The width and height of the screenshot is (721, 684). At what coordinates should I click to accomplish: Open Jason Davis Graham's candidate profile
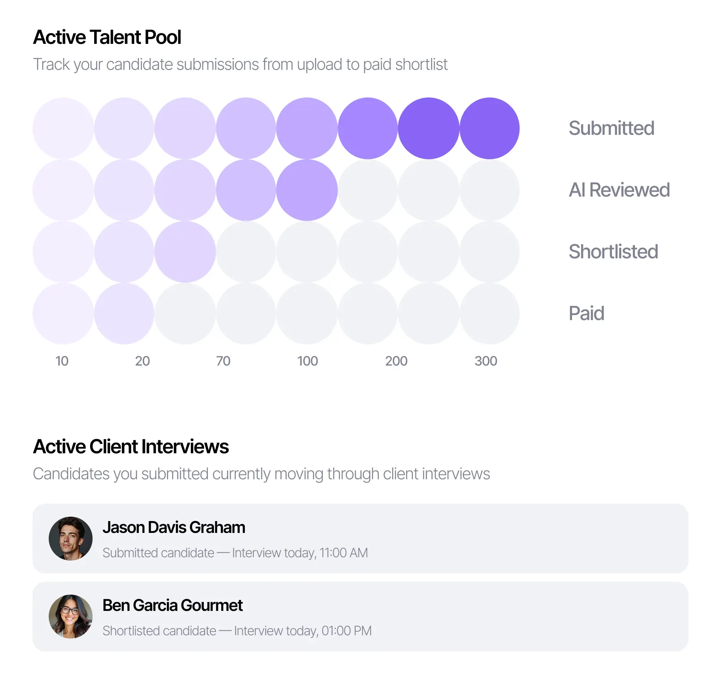[174, 527]
